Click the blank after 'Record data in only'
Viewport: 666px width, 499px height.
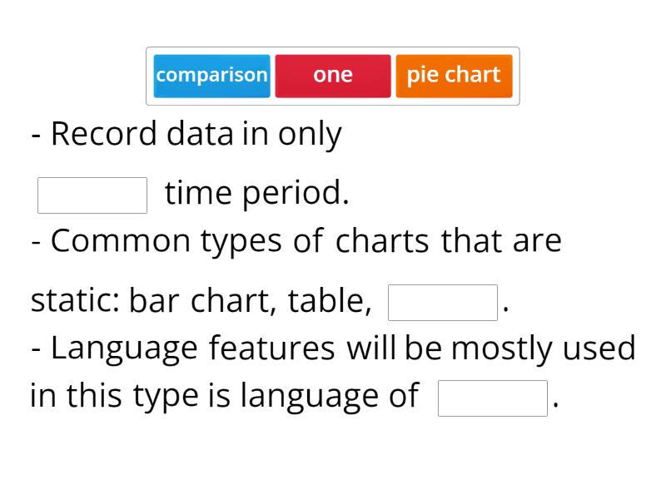point(92,193)
